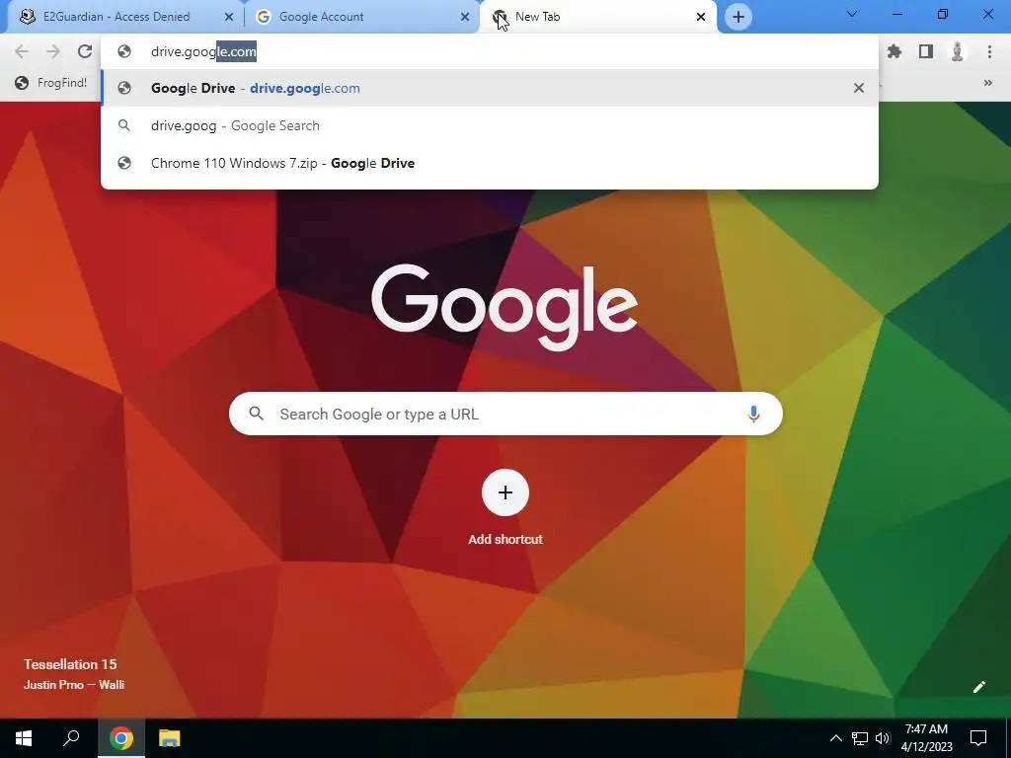
Task: Open a new browser tab with plus button
Action: click(739, 17)
